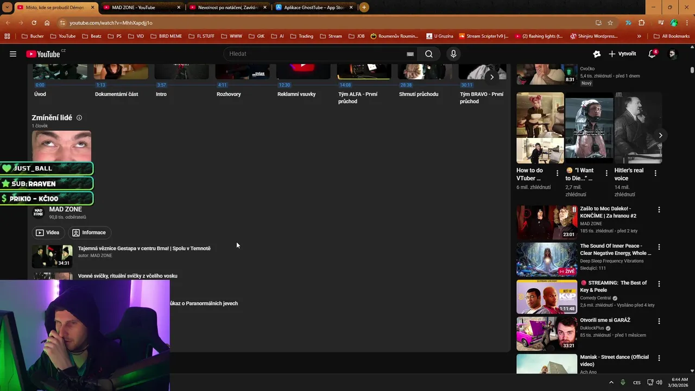Open options for The Sound Of Inner Peace

(x=659, y=247)
